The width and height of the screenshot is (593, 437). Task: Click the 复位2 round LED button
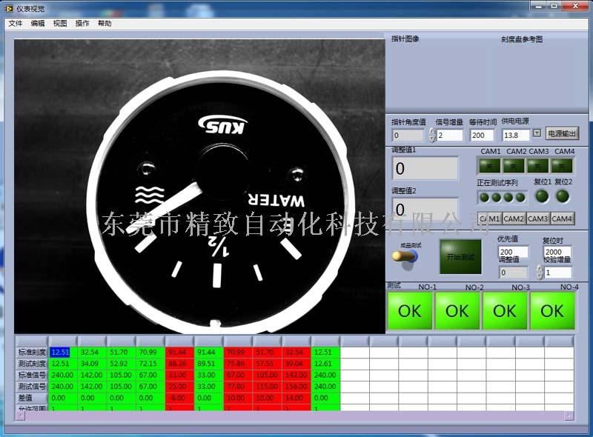point(563,196)
